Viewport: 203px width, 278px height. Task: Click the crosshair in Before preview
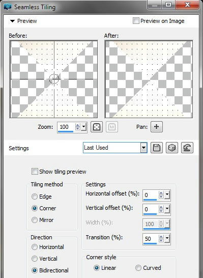tap(54, 79)
